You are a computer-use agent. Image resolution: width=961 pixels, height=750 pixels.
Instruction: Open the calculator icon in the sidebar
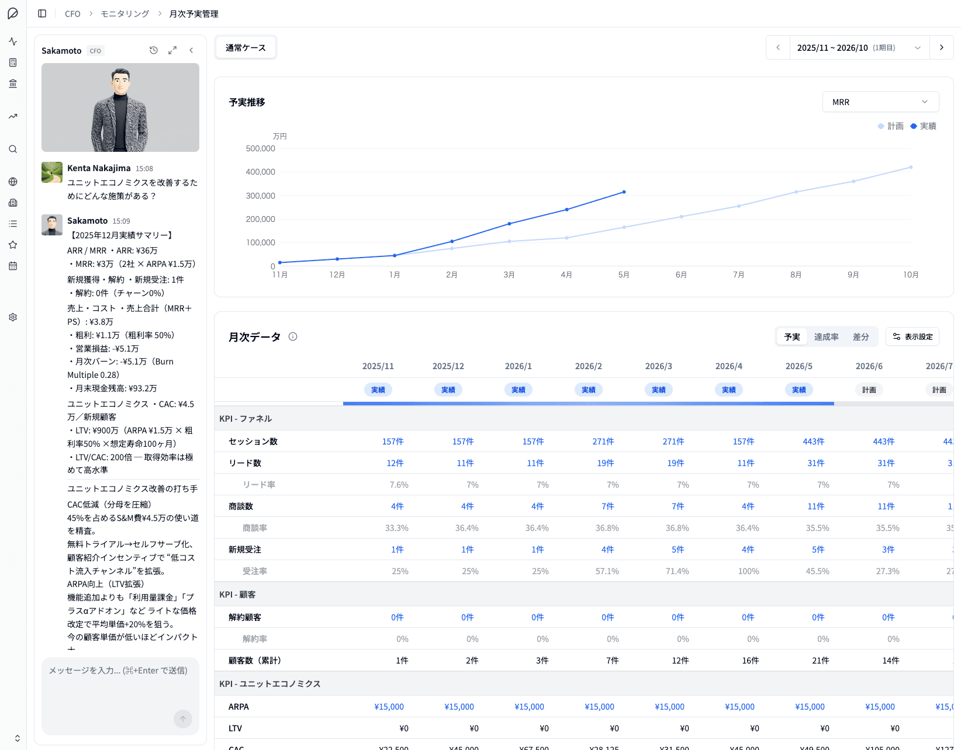tap(12, 62)
